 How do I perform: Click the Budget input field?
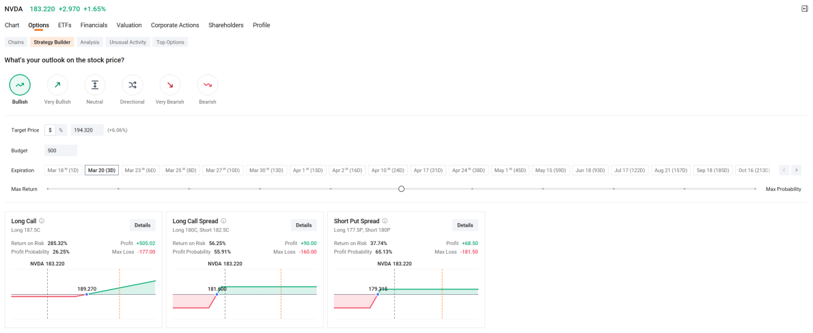[61, 151]
